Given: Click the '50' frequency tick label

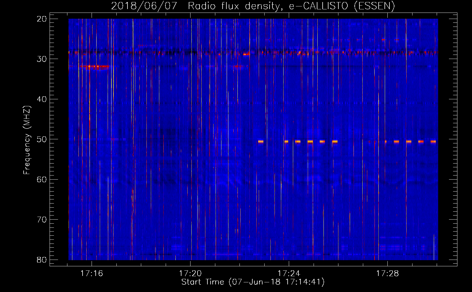Looking at the screenshot, I should 42,139.
